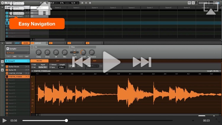
Task: Select Guitar IN sound slot
Action: (17, 70)
